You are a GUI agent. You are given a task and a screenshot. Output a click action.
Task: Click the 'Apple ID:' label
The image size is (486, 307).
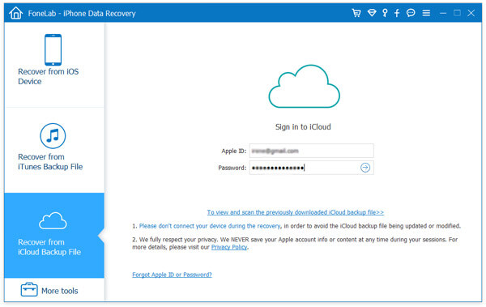click(234, 151)
